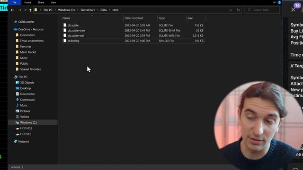Select the db.sqlite-shm file name
This screenshot has height=170, width=303.
tap(76, 30)
